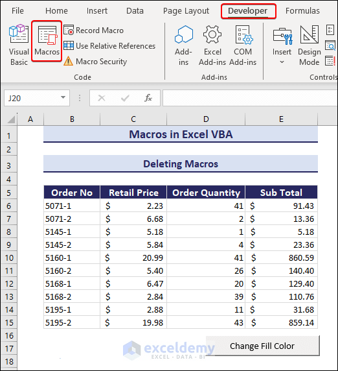Click the Cancel formula icon
This screenshot has width=338, height=371.
[102, 98]
